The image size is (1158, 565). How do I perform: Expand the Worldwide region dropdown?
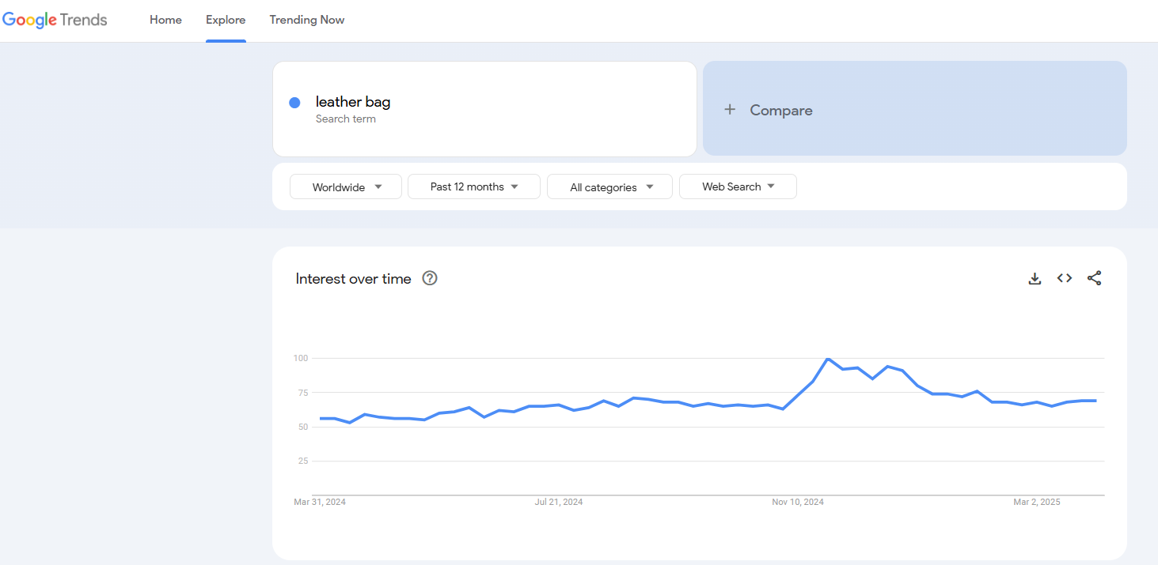[x=346, y=187]
